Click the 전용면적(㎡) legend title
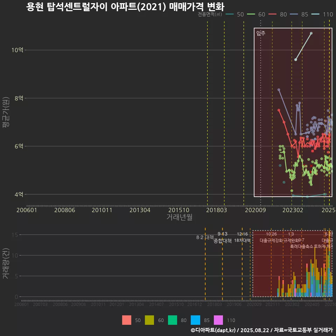Viewport: 336px width, 336px height. point(210,14)
